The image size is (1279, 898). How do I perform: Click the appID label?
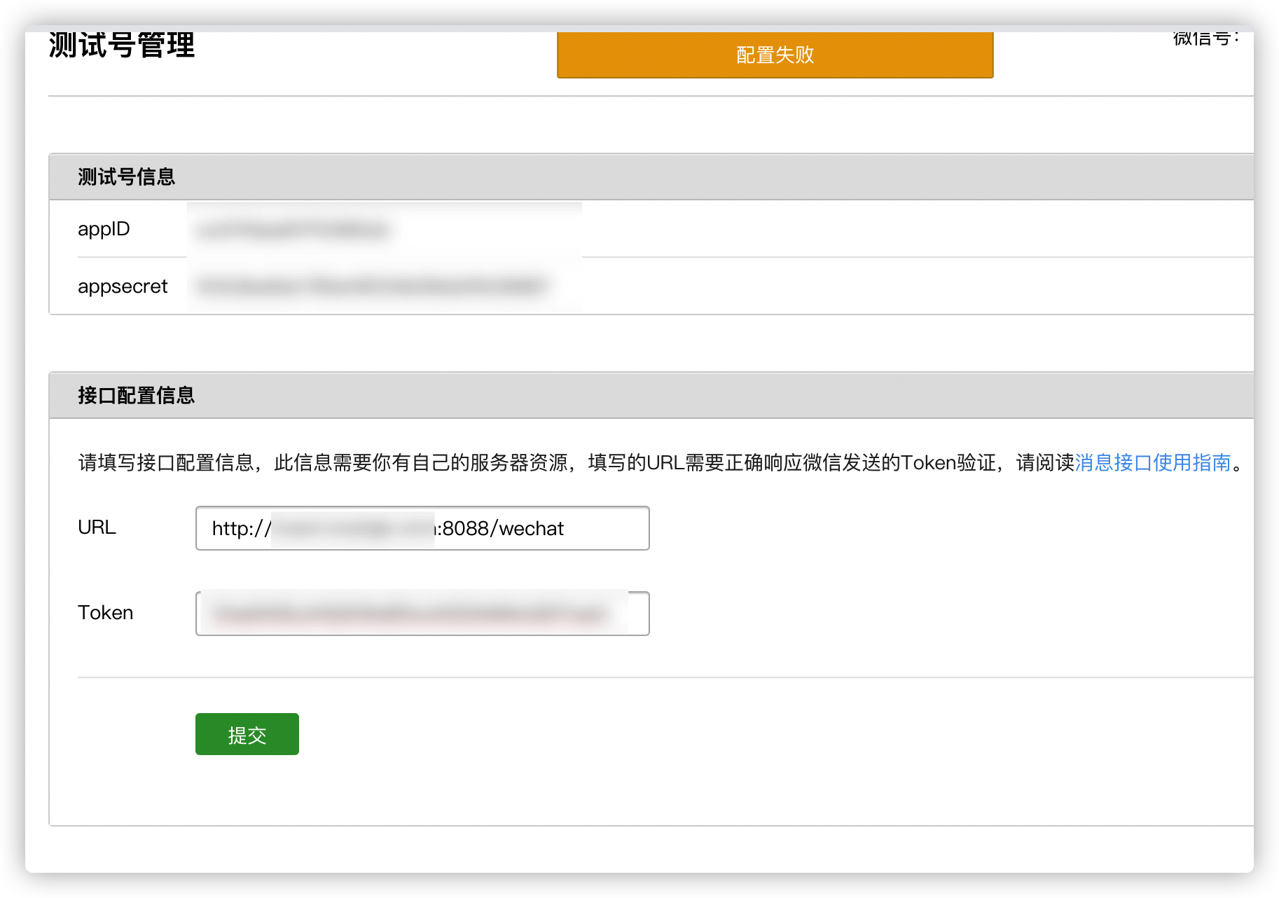coord(104,229)
